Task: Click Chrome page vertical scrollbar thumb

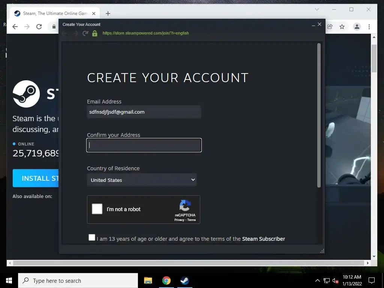Action: pos(374,58)
